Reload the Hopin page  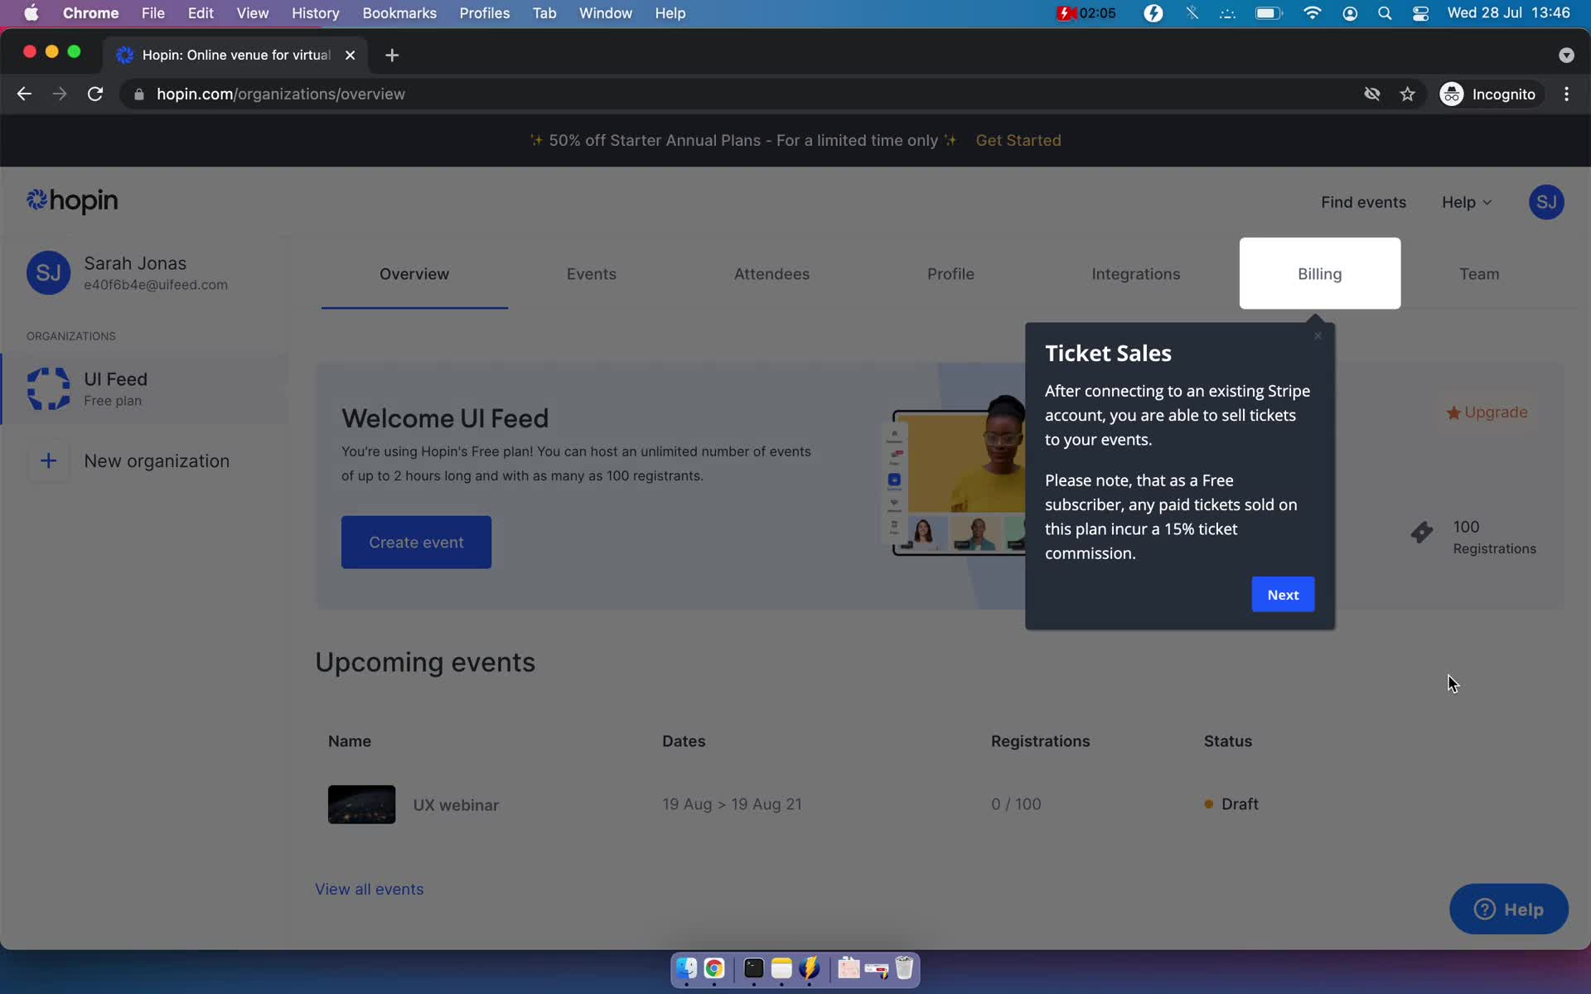(95, 94)
